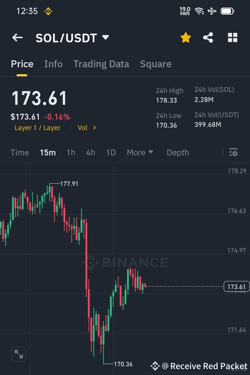Expand the chart to fullscreen view
Image resolution: width=250 pixels, height=375 pixels.
pyautogui.click(x=18, y=354)
